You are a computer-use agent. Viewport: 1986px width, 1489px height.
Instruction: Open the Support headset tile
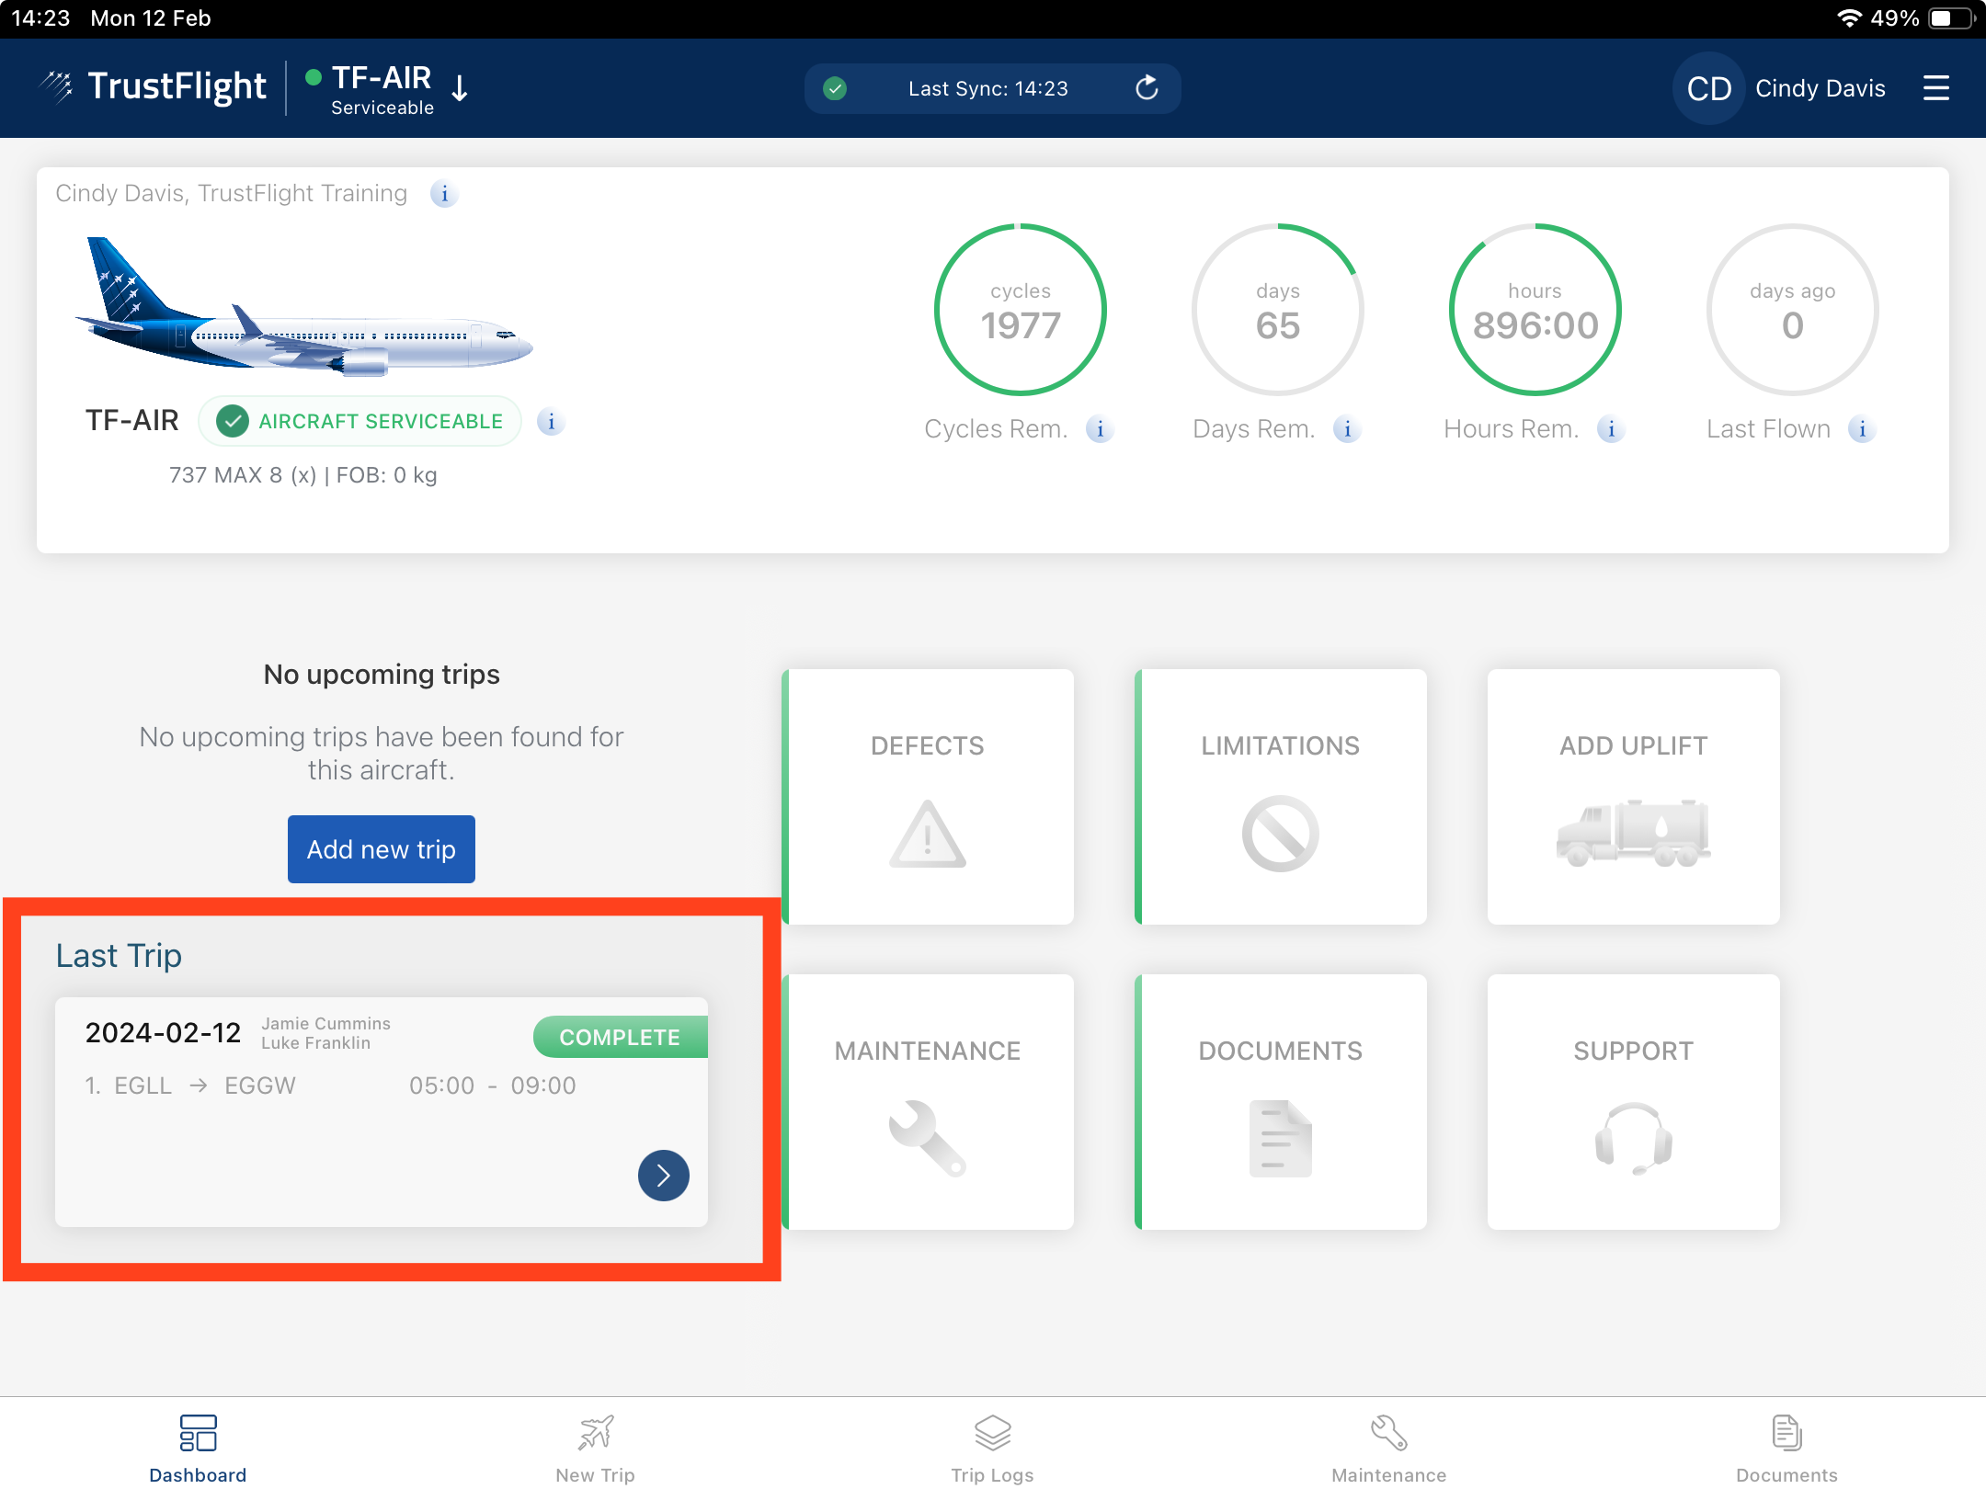(1633, 1101)
